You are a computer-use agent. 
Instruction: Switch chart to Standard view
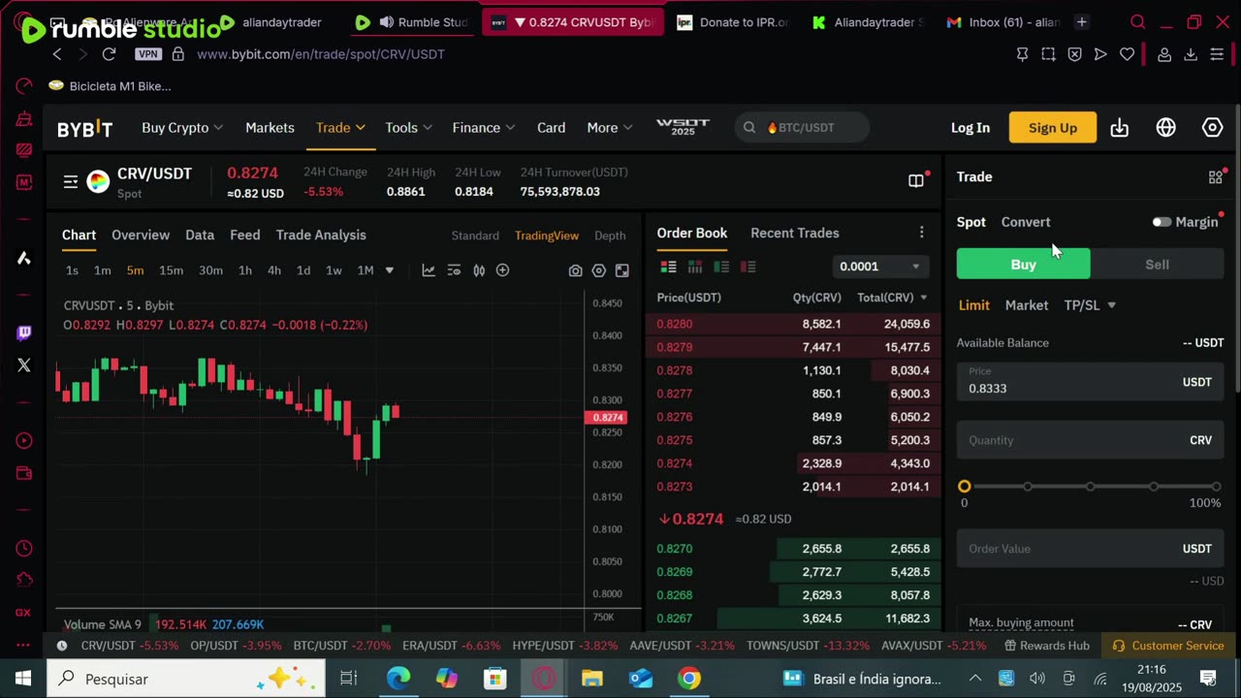pyautogui.click(x=475, y=236)
